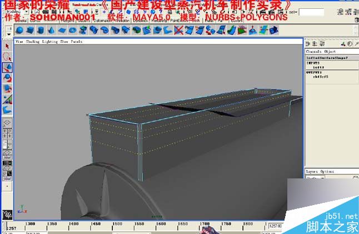Select the arrow Select tool
The image size is (359, 234).
click(8, 46)
